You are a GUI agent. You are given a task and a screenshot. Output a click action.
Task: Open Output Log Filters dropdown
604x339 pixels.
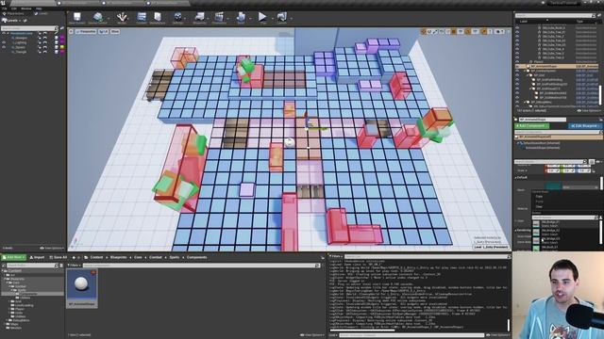click(336, 256)
